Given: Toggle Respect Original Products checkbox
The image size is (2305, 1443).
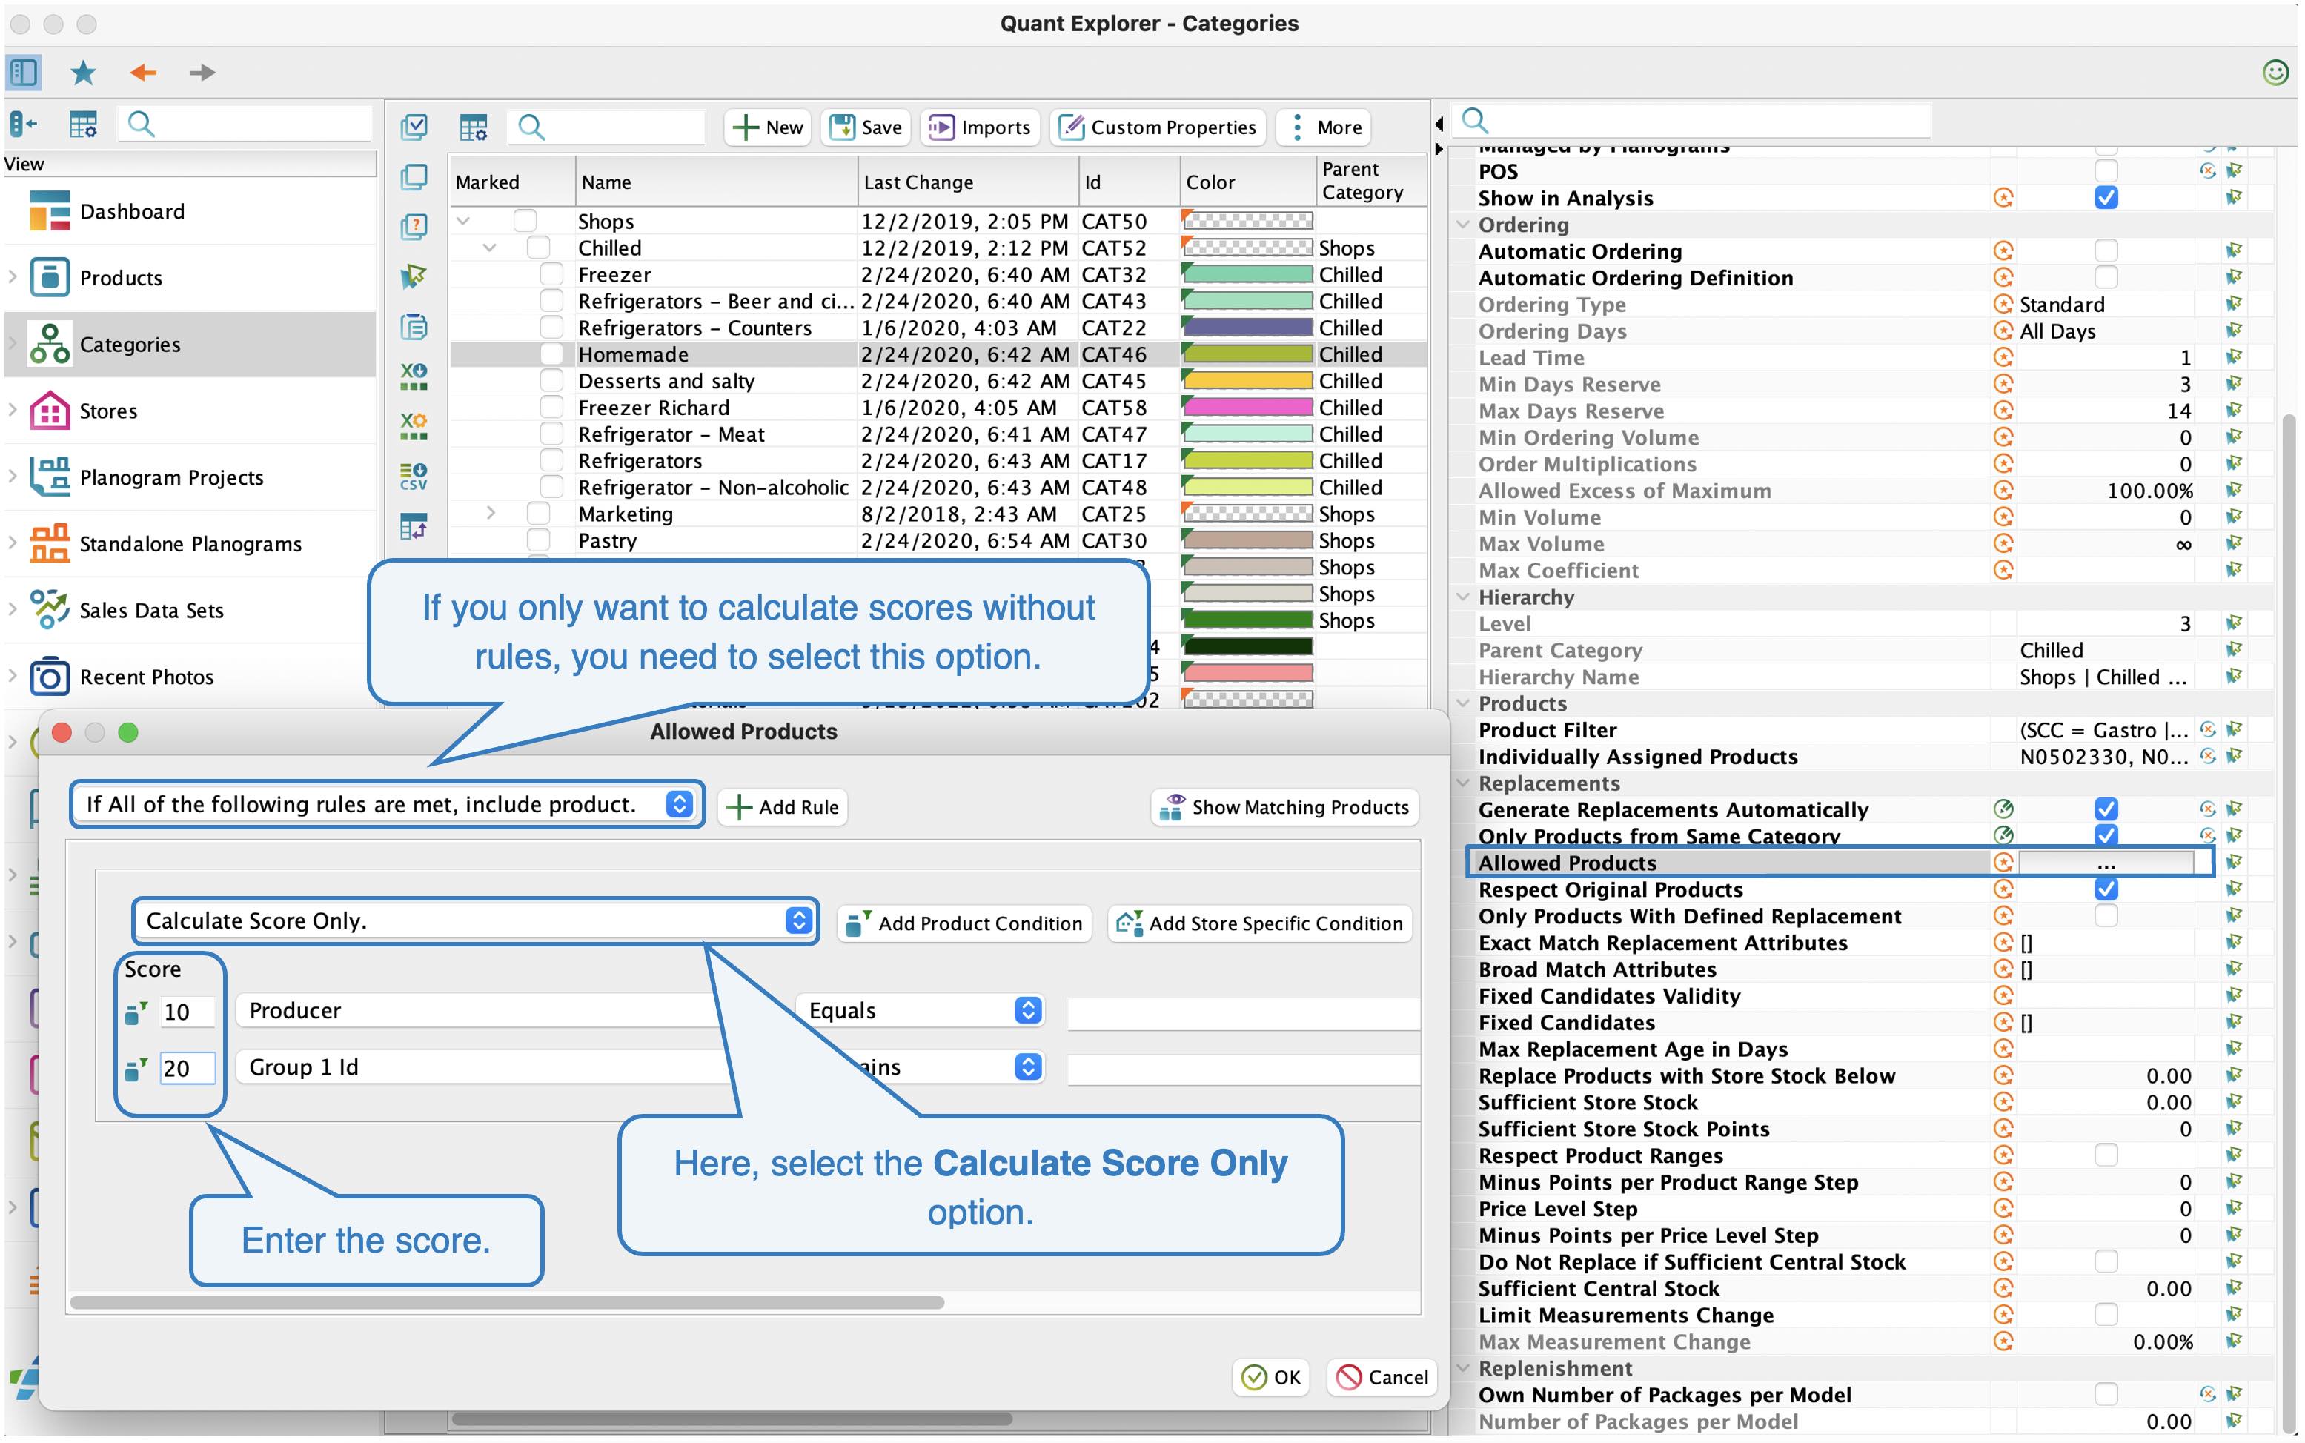Looking at the screenshot, I should pyautogui.click(x=2106, y=889).
